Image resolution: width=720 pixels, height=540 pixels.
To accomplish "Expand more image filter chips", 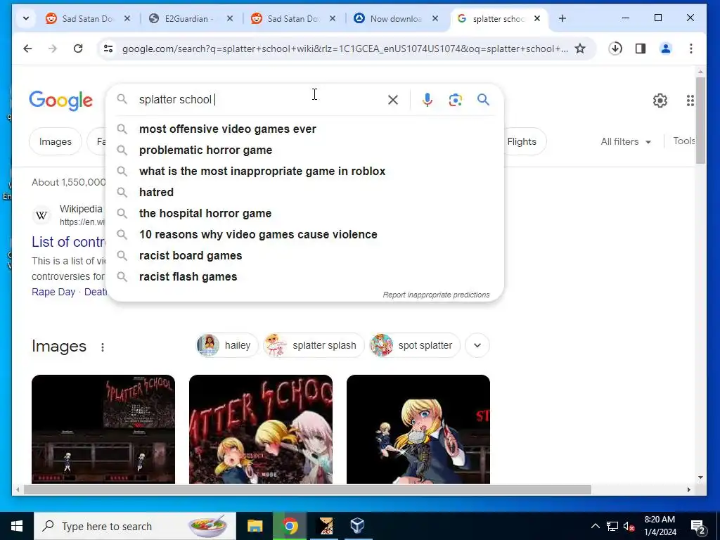I will tap(477, 345).
